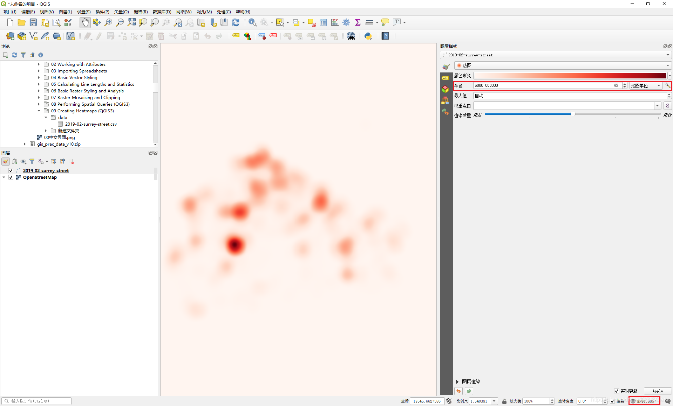Expand the 图层渲染 section
This screenshot has height=406, width=673.
tap(457, 381)
